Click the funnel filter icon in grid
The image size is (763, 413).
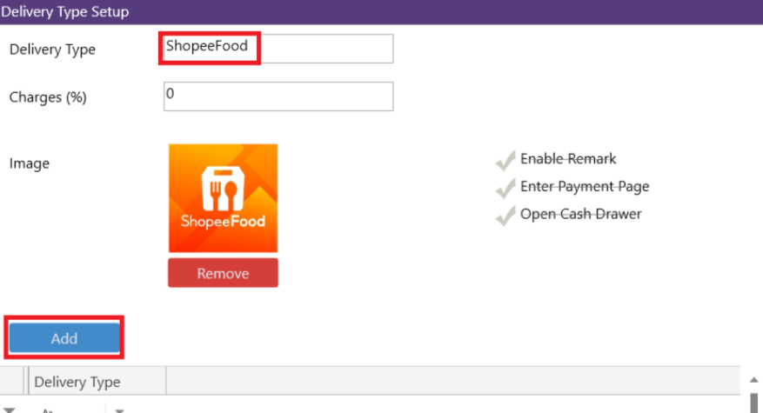[x=10, y=409]
